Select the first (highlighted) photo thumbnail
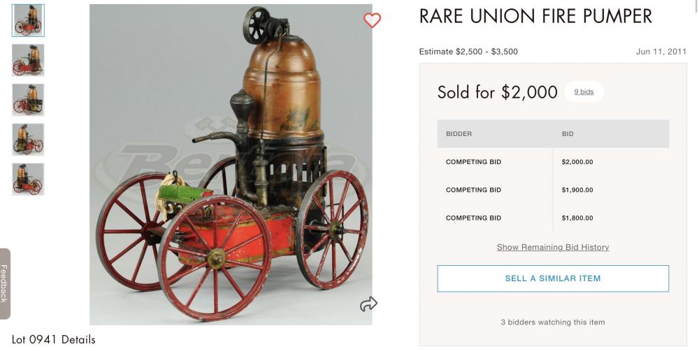This screenshot has width=699, height=351. [28, 20]
